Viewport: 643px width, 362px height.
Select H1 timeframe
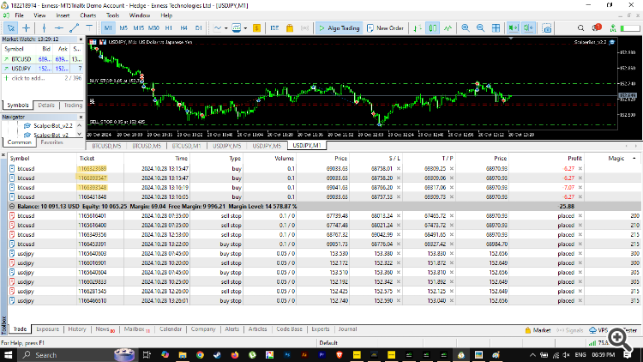coord(169,28)
